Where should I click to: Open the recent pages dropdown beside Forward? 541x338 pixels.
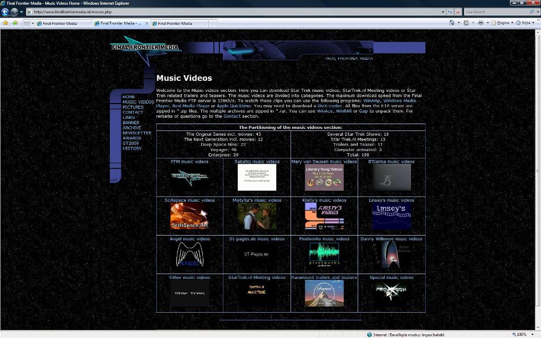click(21, 12)
